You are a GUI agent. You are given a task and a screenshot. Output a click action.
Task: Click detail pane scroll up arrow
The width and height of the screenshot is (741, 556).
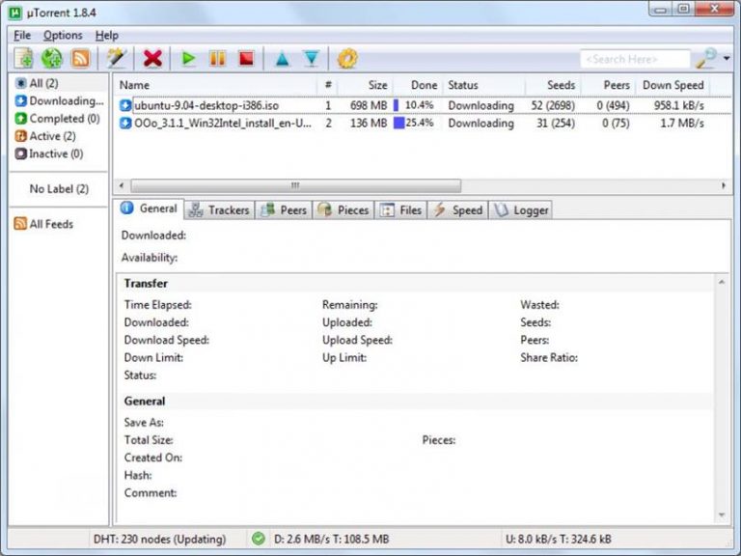tap(722, 282)
